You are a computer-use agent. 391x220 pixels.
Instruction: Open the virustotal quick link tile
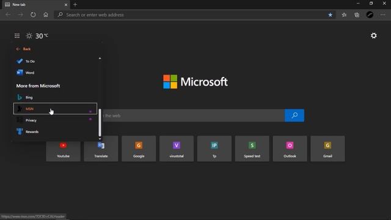(x=177, y=148)
